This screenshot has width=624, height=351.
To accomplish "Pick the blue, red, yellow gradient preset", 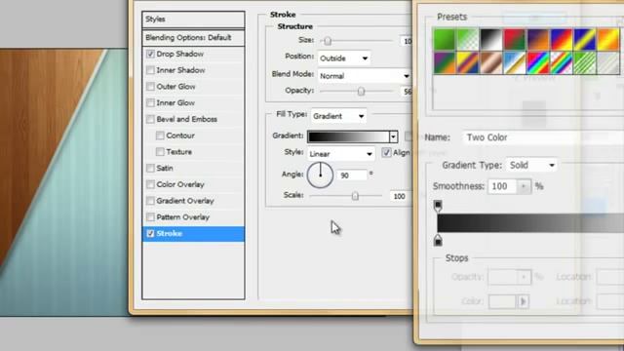I will pos(562,39).
